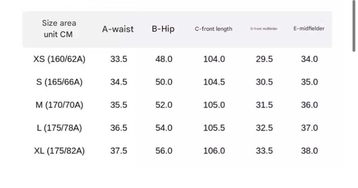Click the XL hip value 56.0
Image resolution: width=358 pixels, height=188 pixels.
164,151
